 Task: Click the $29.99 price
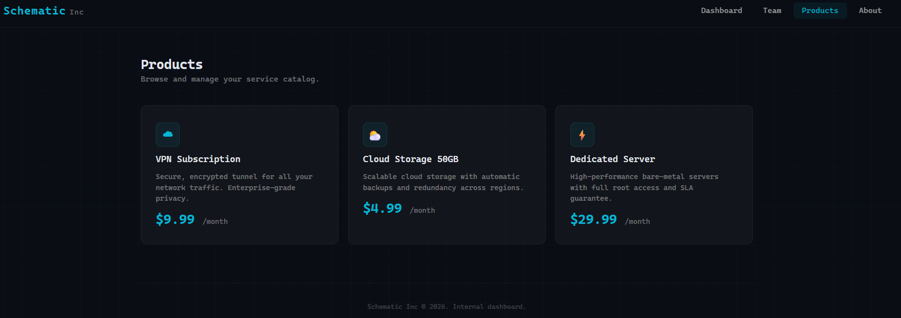tap(593, 220)
